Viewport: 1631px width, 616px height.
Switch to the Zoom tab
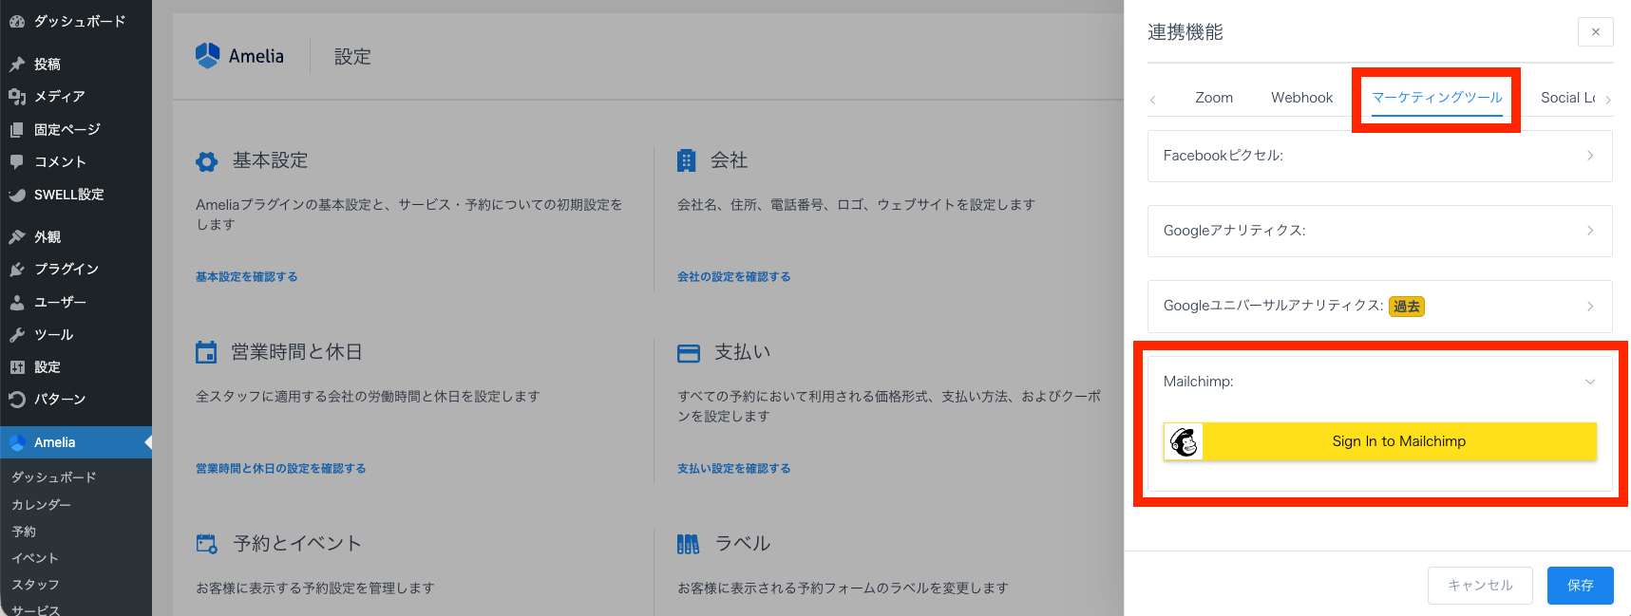pyautogui.click(x=1213, y=98)
